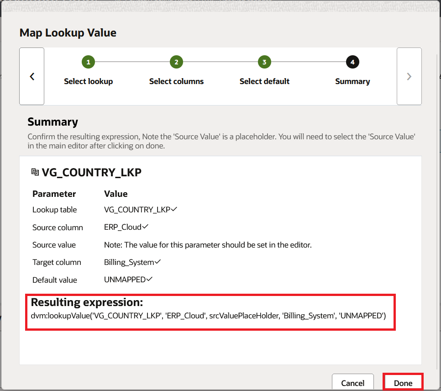Click lookup table icon beside VG_COUNTRY_LKP heading
Screen dimensions: 441x391
click(35, 172)
